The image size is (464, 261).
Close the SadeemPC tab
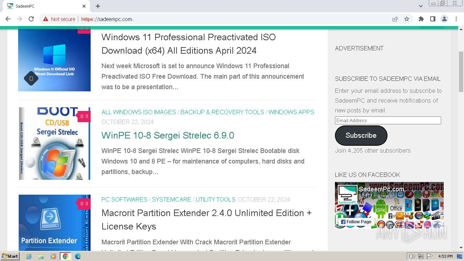[84, 6]
